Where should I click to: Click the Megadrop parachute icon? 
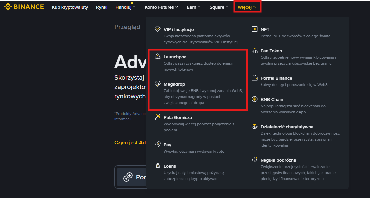tap(158, 84)
